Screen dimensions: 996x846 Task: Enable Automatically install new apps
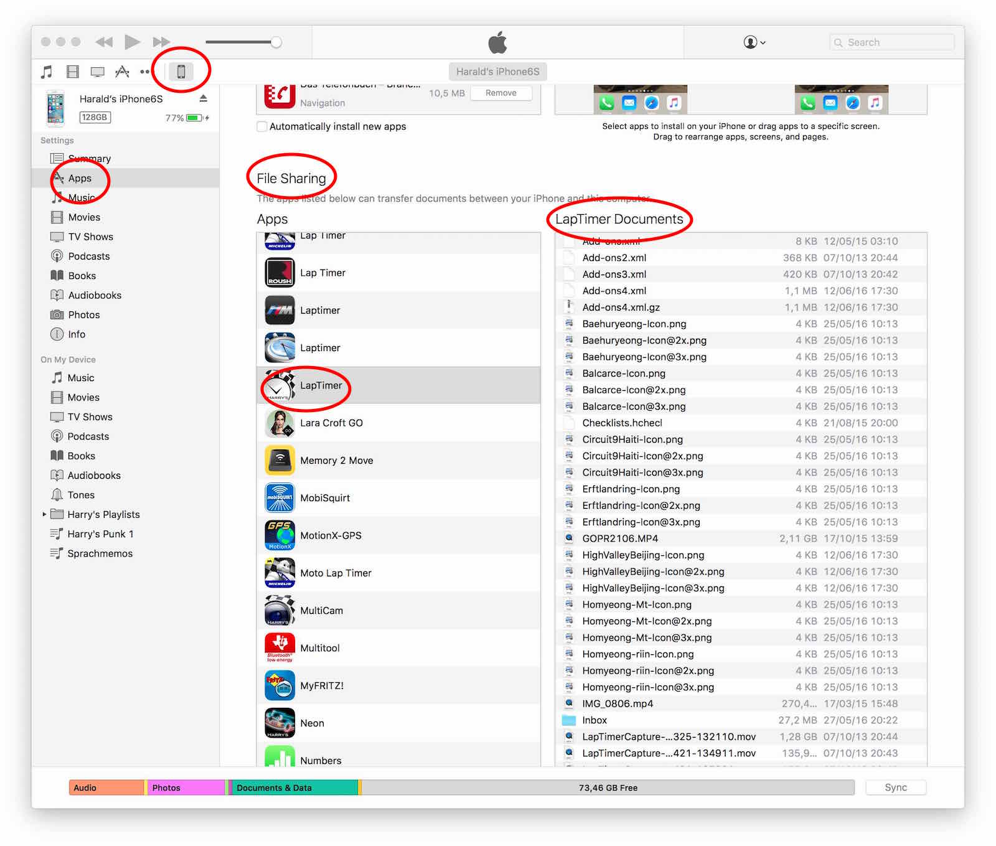tap(263, 126)
